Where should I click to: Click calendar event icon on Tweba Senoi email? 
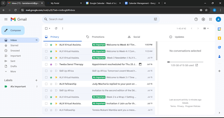[140, 64]
